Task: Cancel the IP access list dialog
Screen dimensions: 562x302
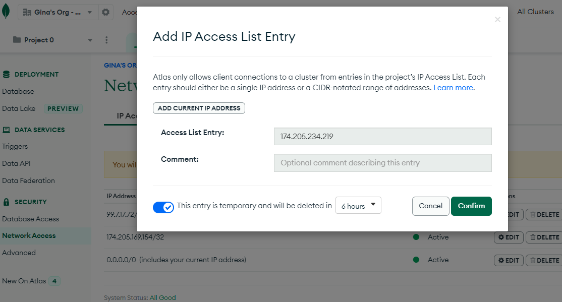Action: 430,206
